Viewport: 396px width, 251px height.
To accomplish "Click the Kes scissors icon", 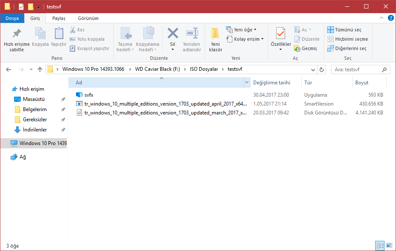I will [73, 30].
